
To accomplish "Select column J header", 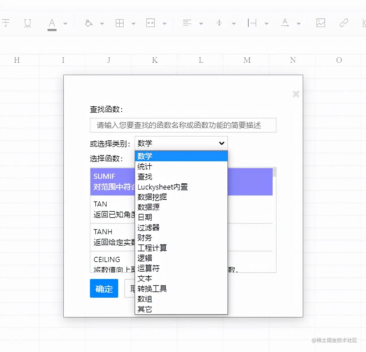I will tap(108, 60).
